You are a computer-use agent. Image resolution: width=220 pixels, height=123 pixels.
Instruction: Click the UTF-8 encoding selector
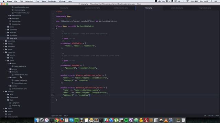point(211,115)
